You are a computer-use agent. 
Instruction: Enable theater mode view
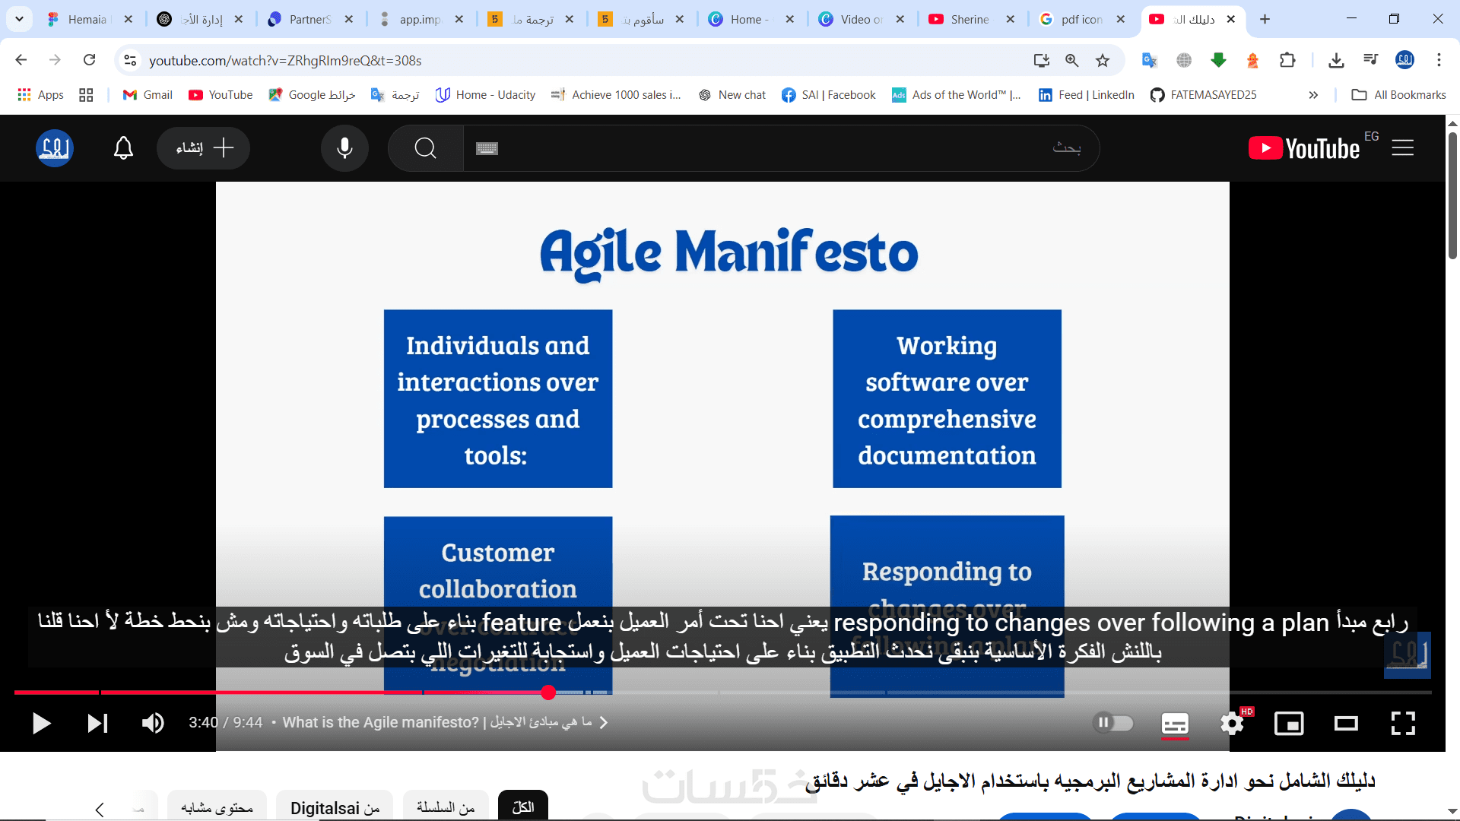point(1345,723)
